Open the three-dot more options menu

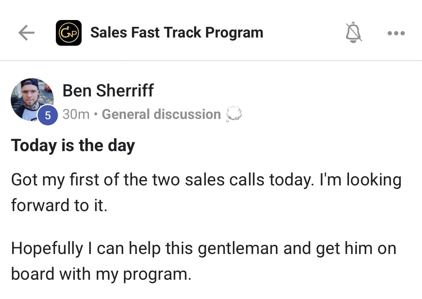point(396,33)
